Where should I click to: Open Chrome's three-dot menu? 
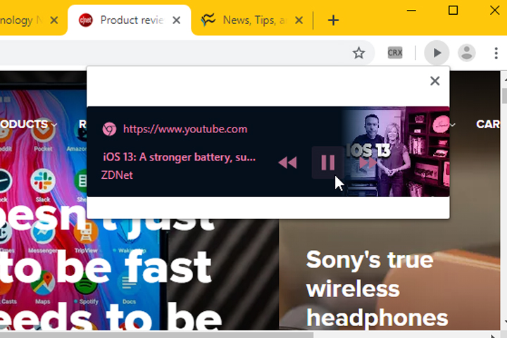click(496, 53)
